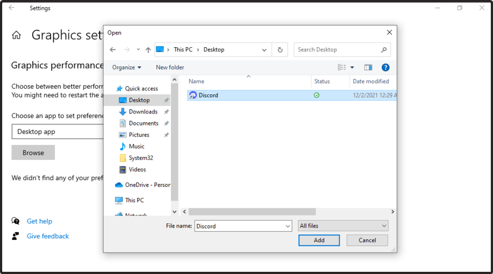This screenshot has width=493, height=274.
Task: Create a New folder
Action: pyautogui.click(x=170, y=67)
